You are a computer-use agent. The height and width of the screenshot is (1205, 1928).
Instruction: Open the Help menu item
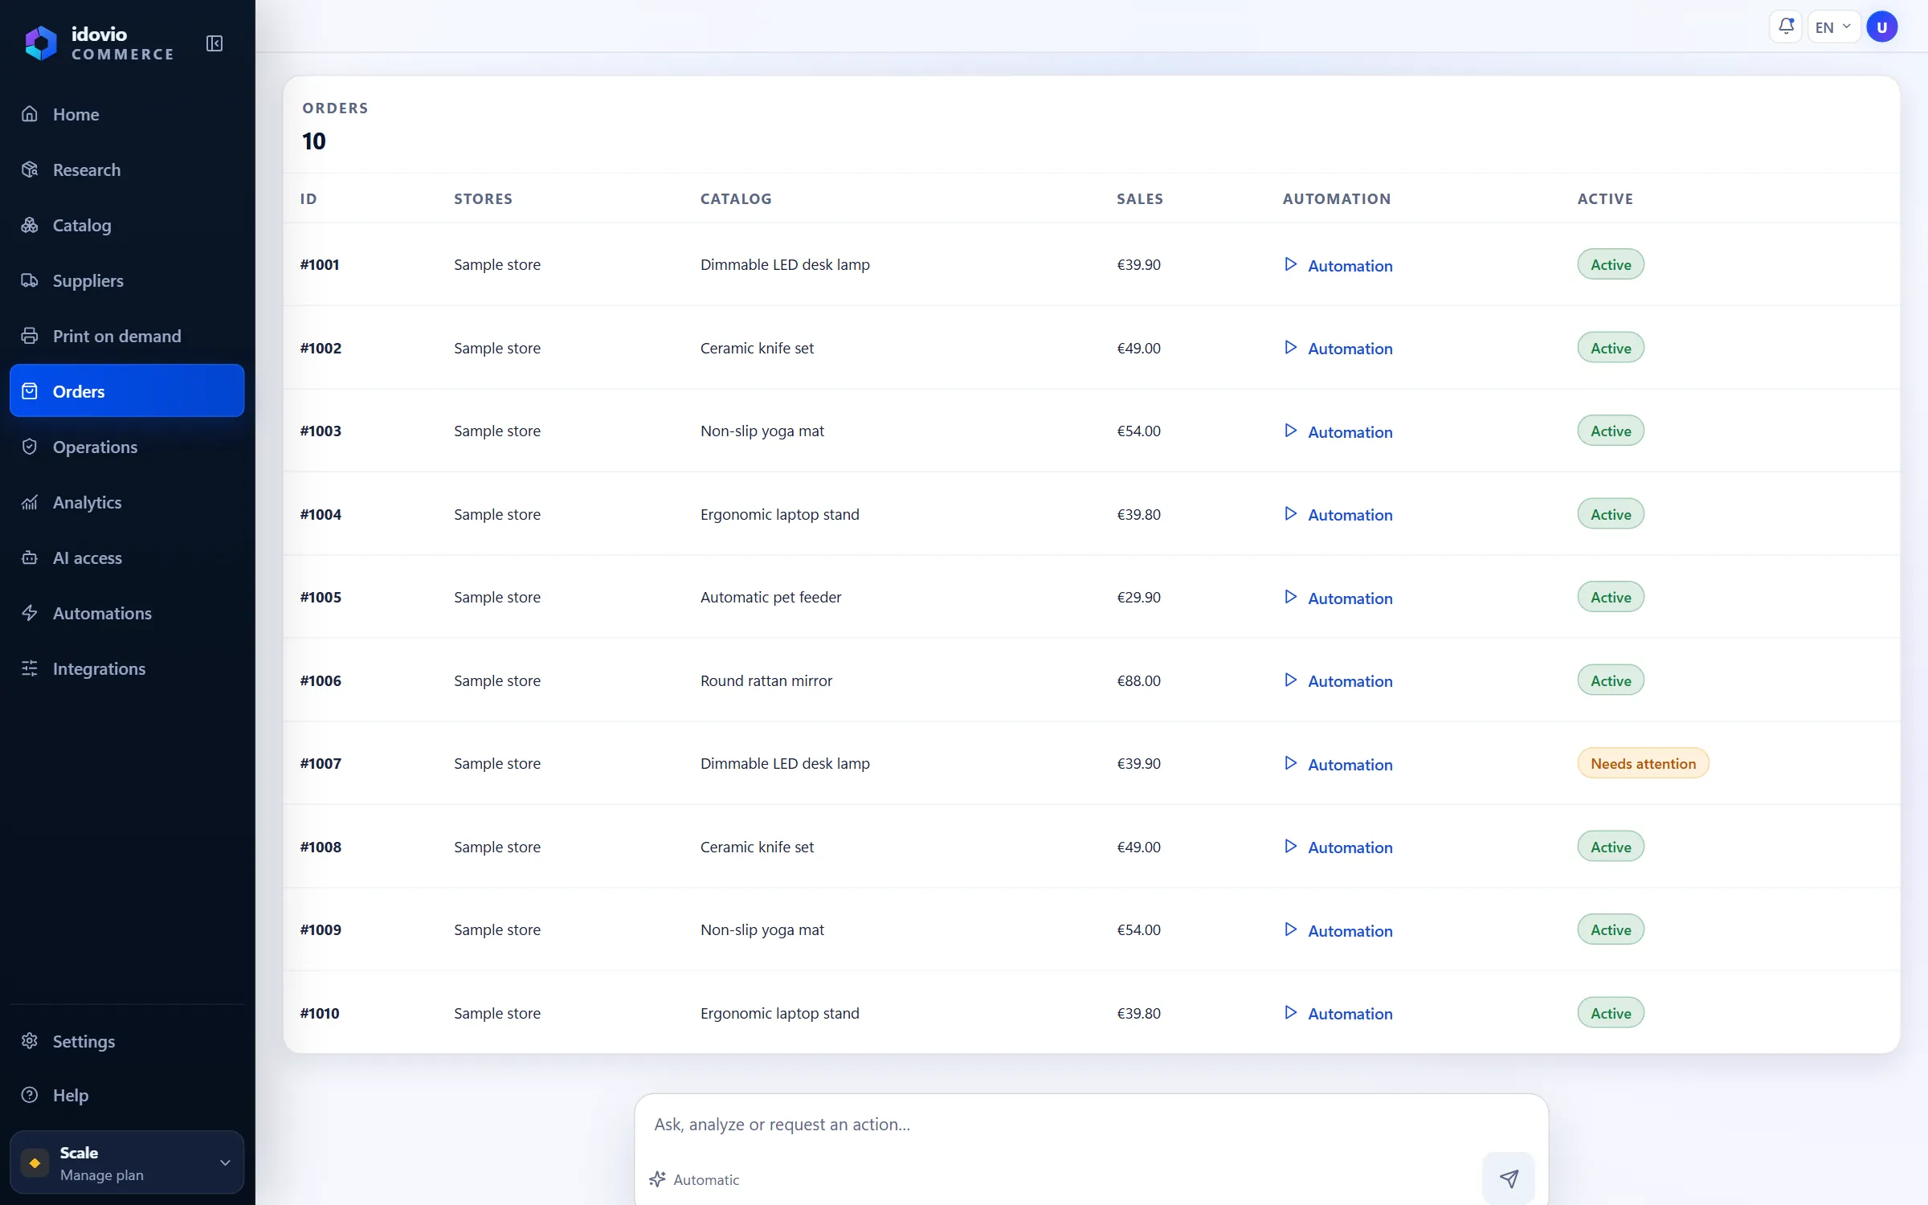[127, 1095]
